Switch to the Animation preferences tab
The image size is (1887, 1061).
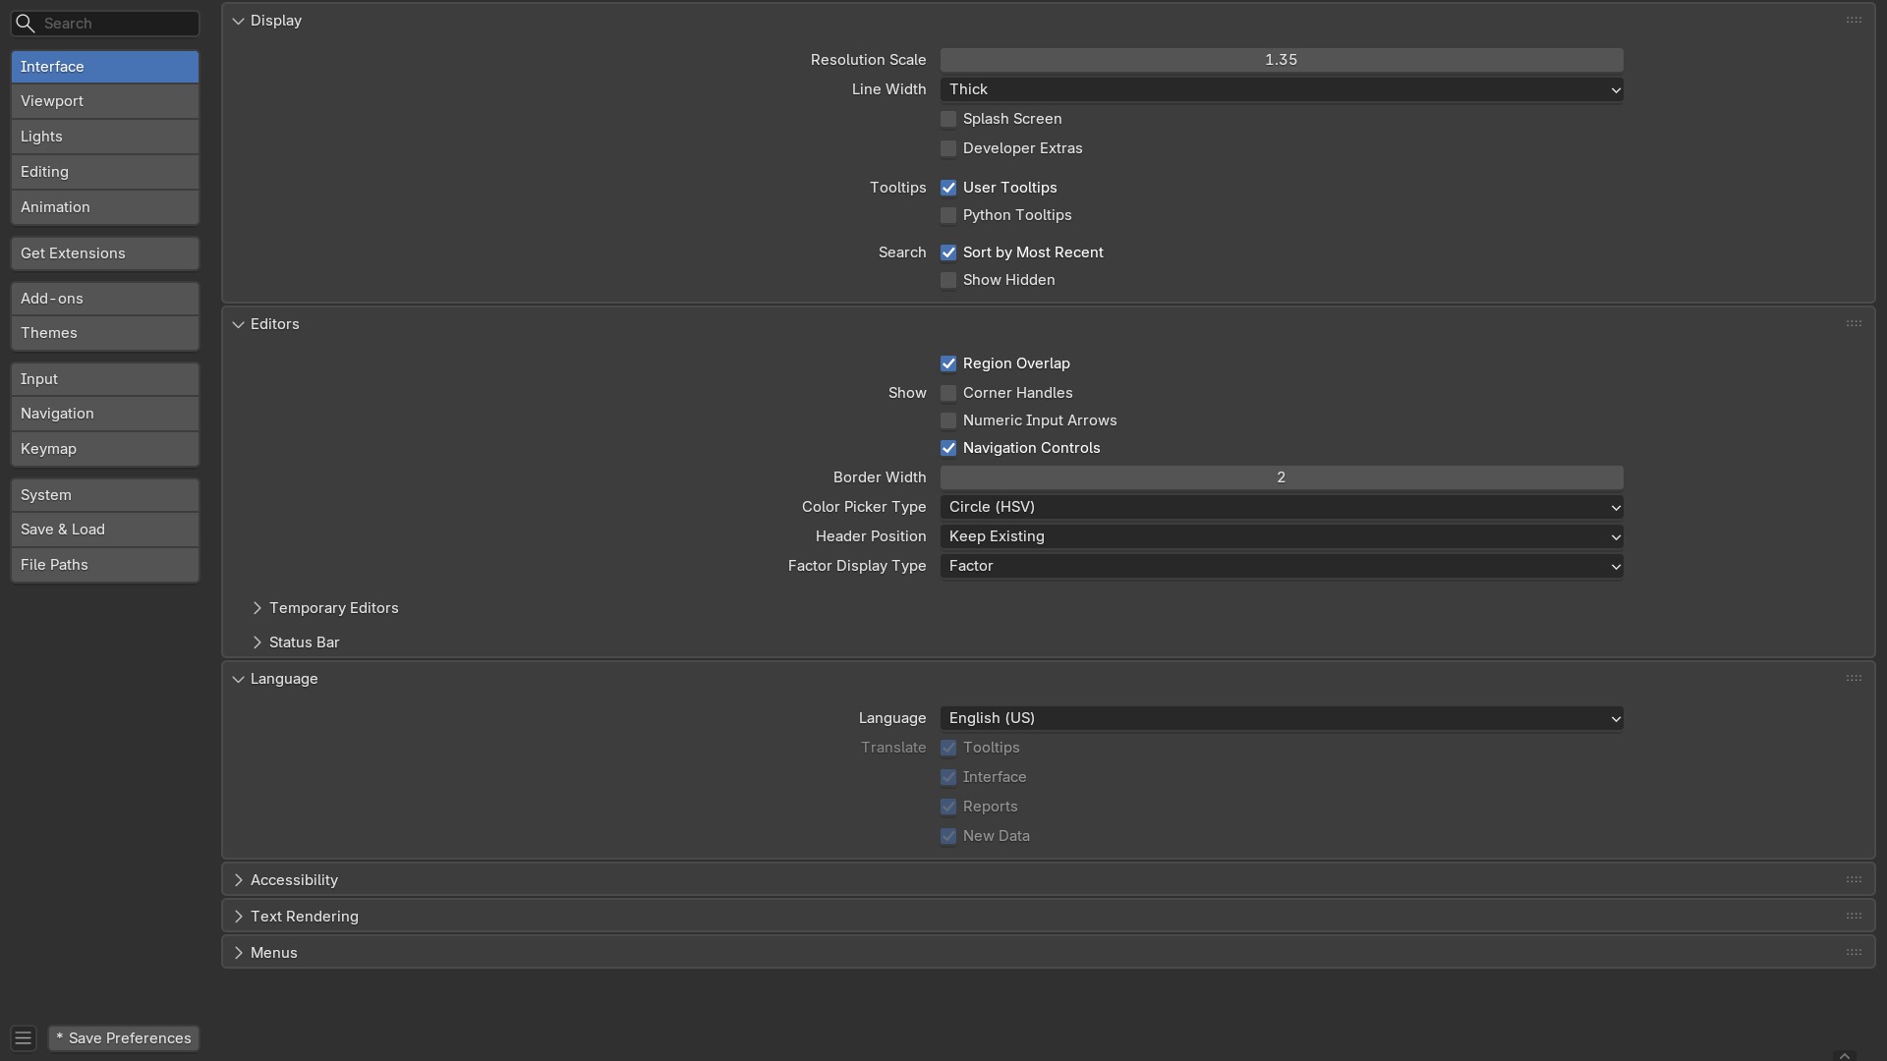[x=105, y=207]
